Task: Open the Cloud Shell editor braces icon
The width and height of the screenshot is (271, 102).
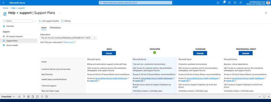Action: tap(42, 97)
